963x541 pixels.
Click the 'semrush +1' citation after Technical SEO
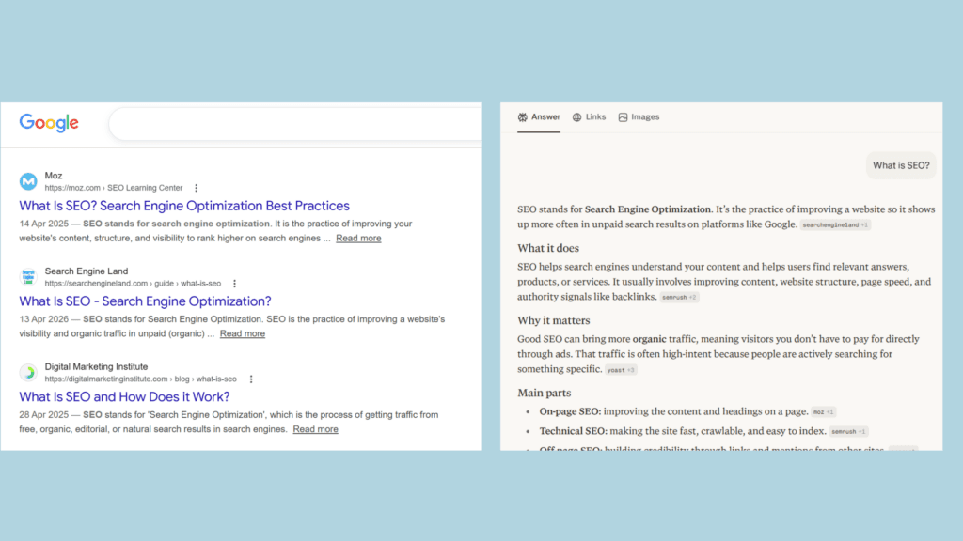click(848, 432)
